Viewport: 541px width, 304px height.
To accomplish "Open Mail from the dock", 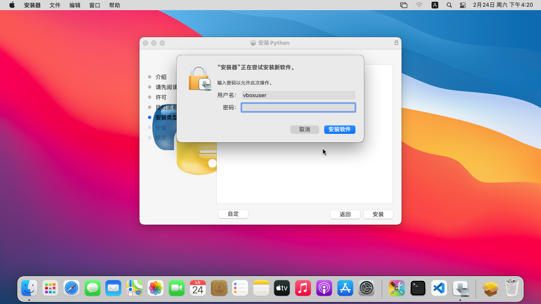I will 113,288.
